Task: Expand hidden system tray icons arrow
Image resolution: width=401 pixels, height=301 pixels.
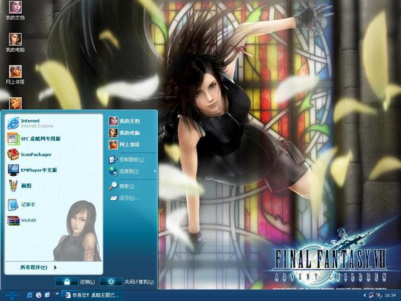Action: pos(365,295)
